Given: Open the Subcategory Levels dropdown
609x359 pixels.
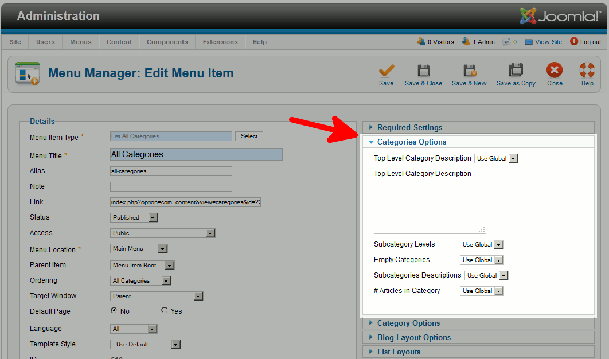Looking at the screenshot, I should click(482, 245).
